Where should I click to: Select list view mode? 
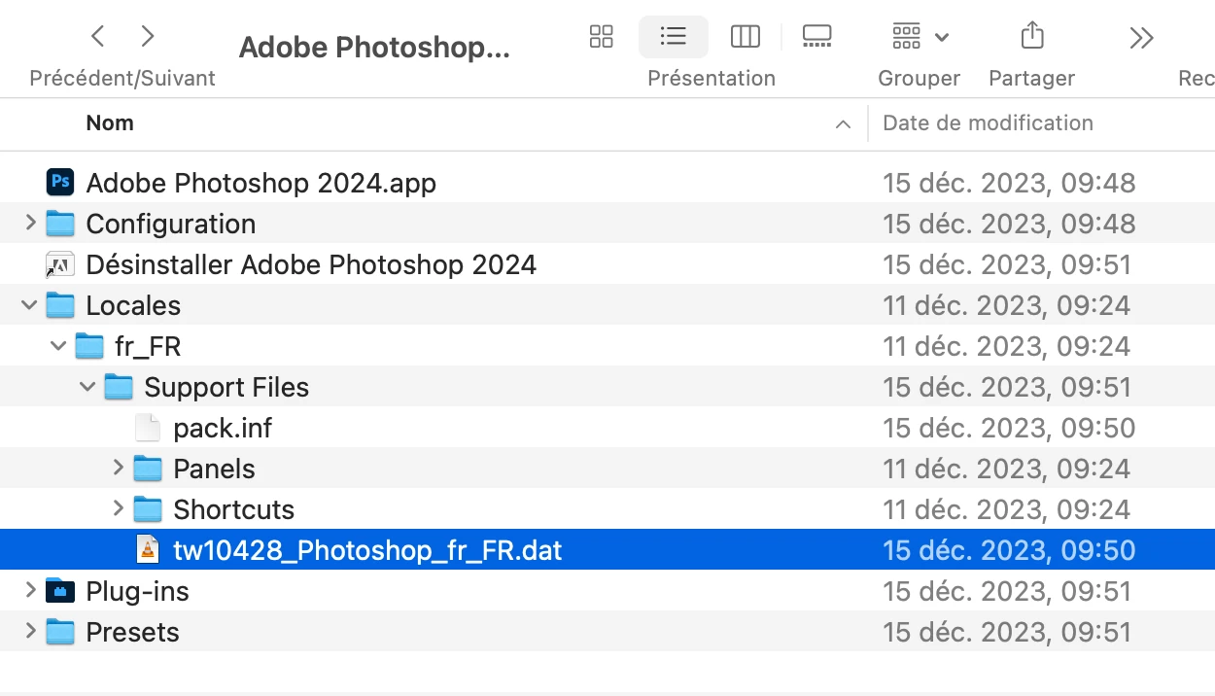coord(673,37)
